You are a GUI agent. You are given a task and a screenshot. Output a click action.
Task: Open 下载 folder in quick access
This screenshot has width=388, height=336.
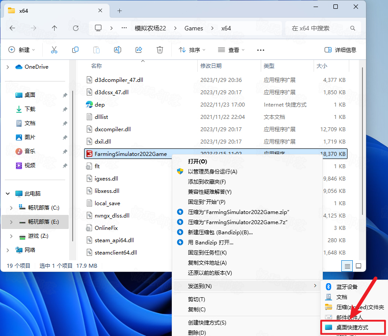26,109
